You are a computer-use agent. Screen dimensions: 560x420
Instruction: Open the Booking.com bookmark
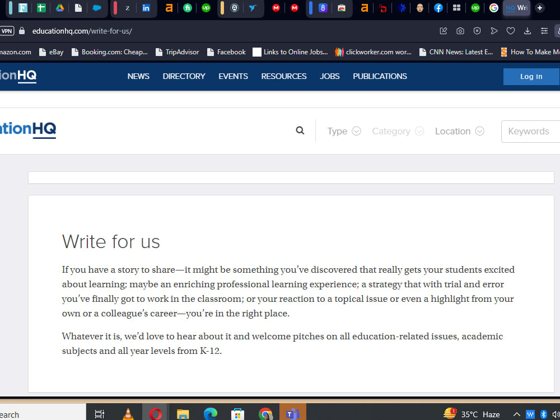tap(110, 52)
